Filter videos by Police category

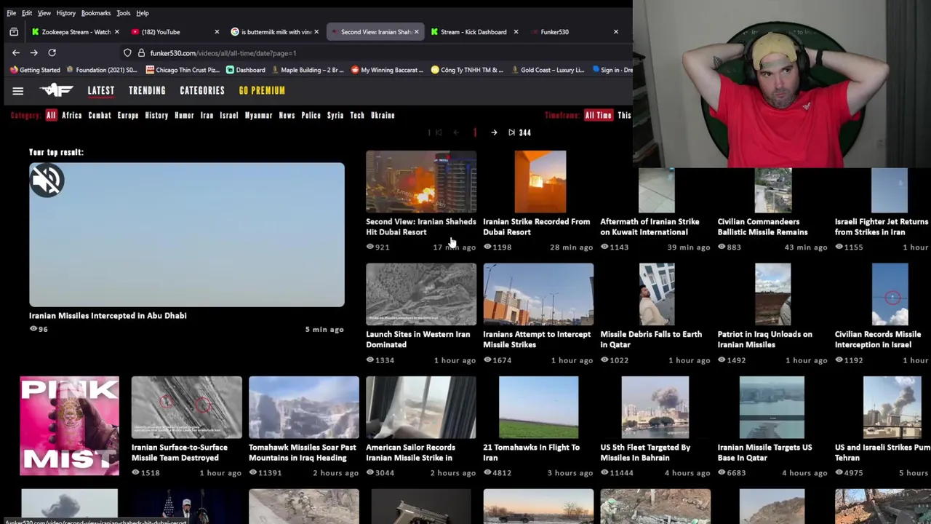(311, 115)
